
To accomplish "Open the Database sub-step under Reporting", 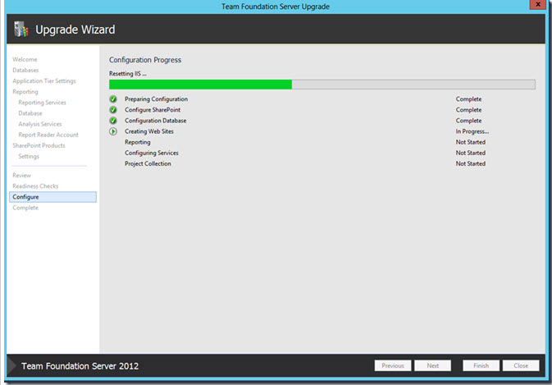I will pos(30,113).
